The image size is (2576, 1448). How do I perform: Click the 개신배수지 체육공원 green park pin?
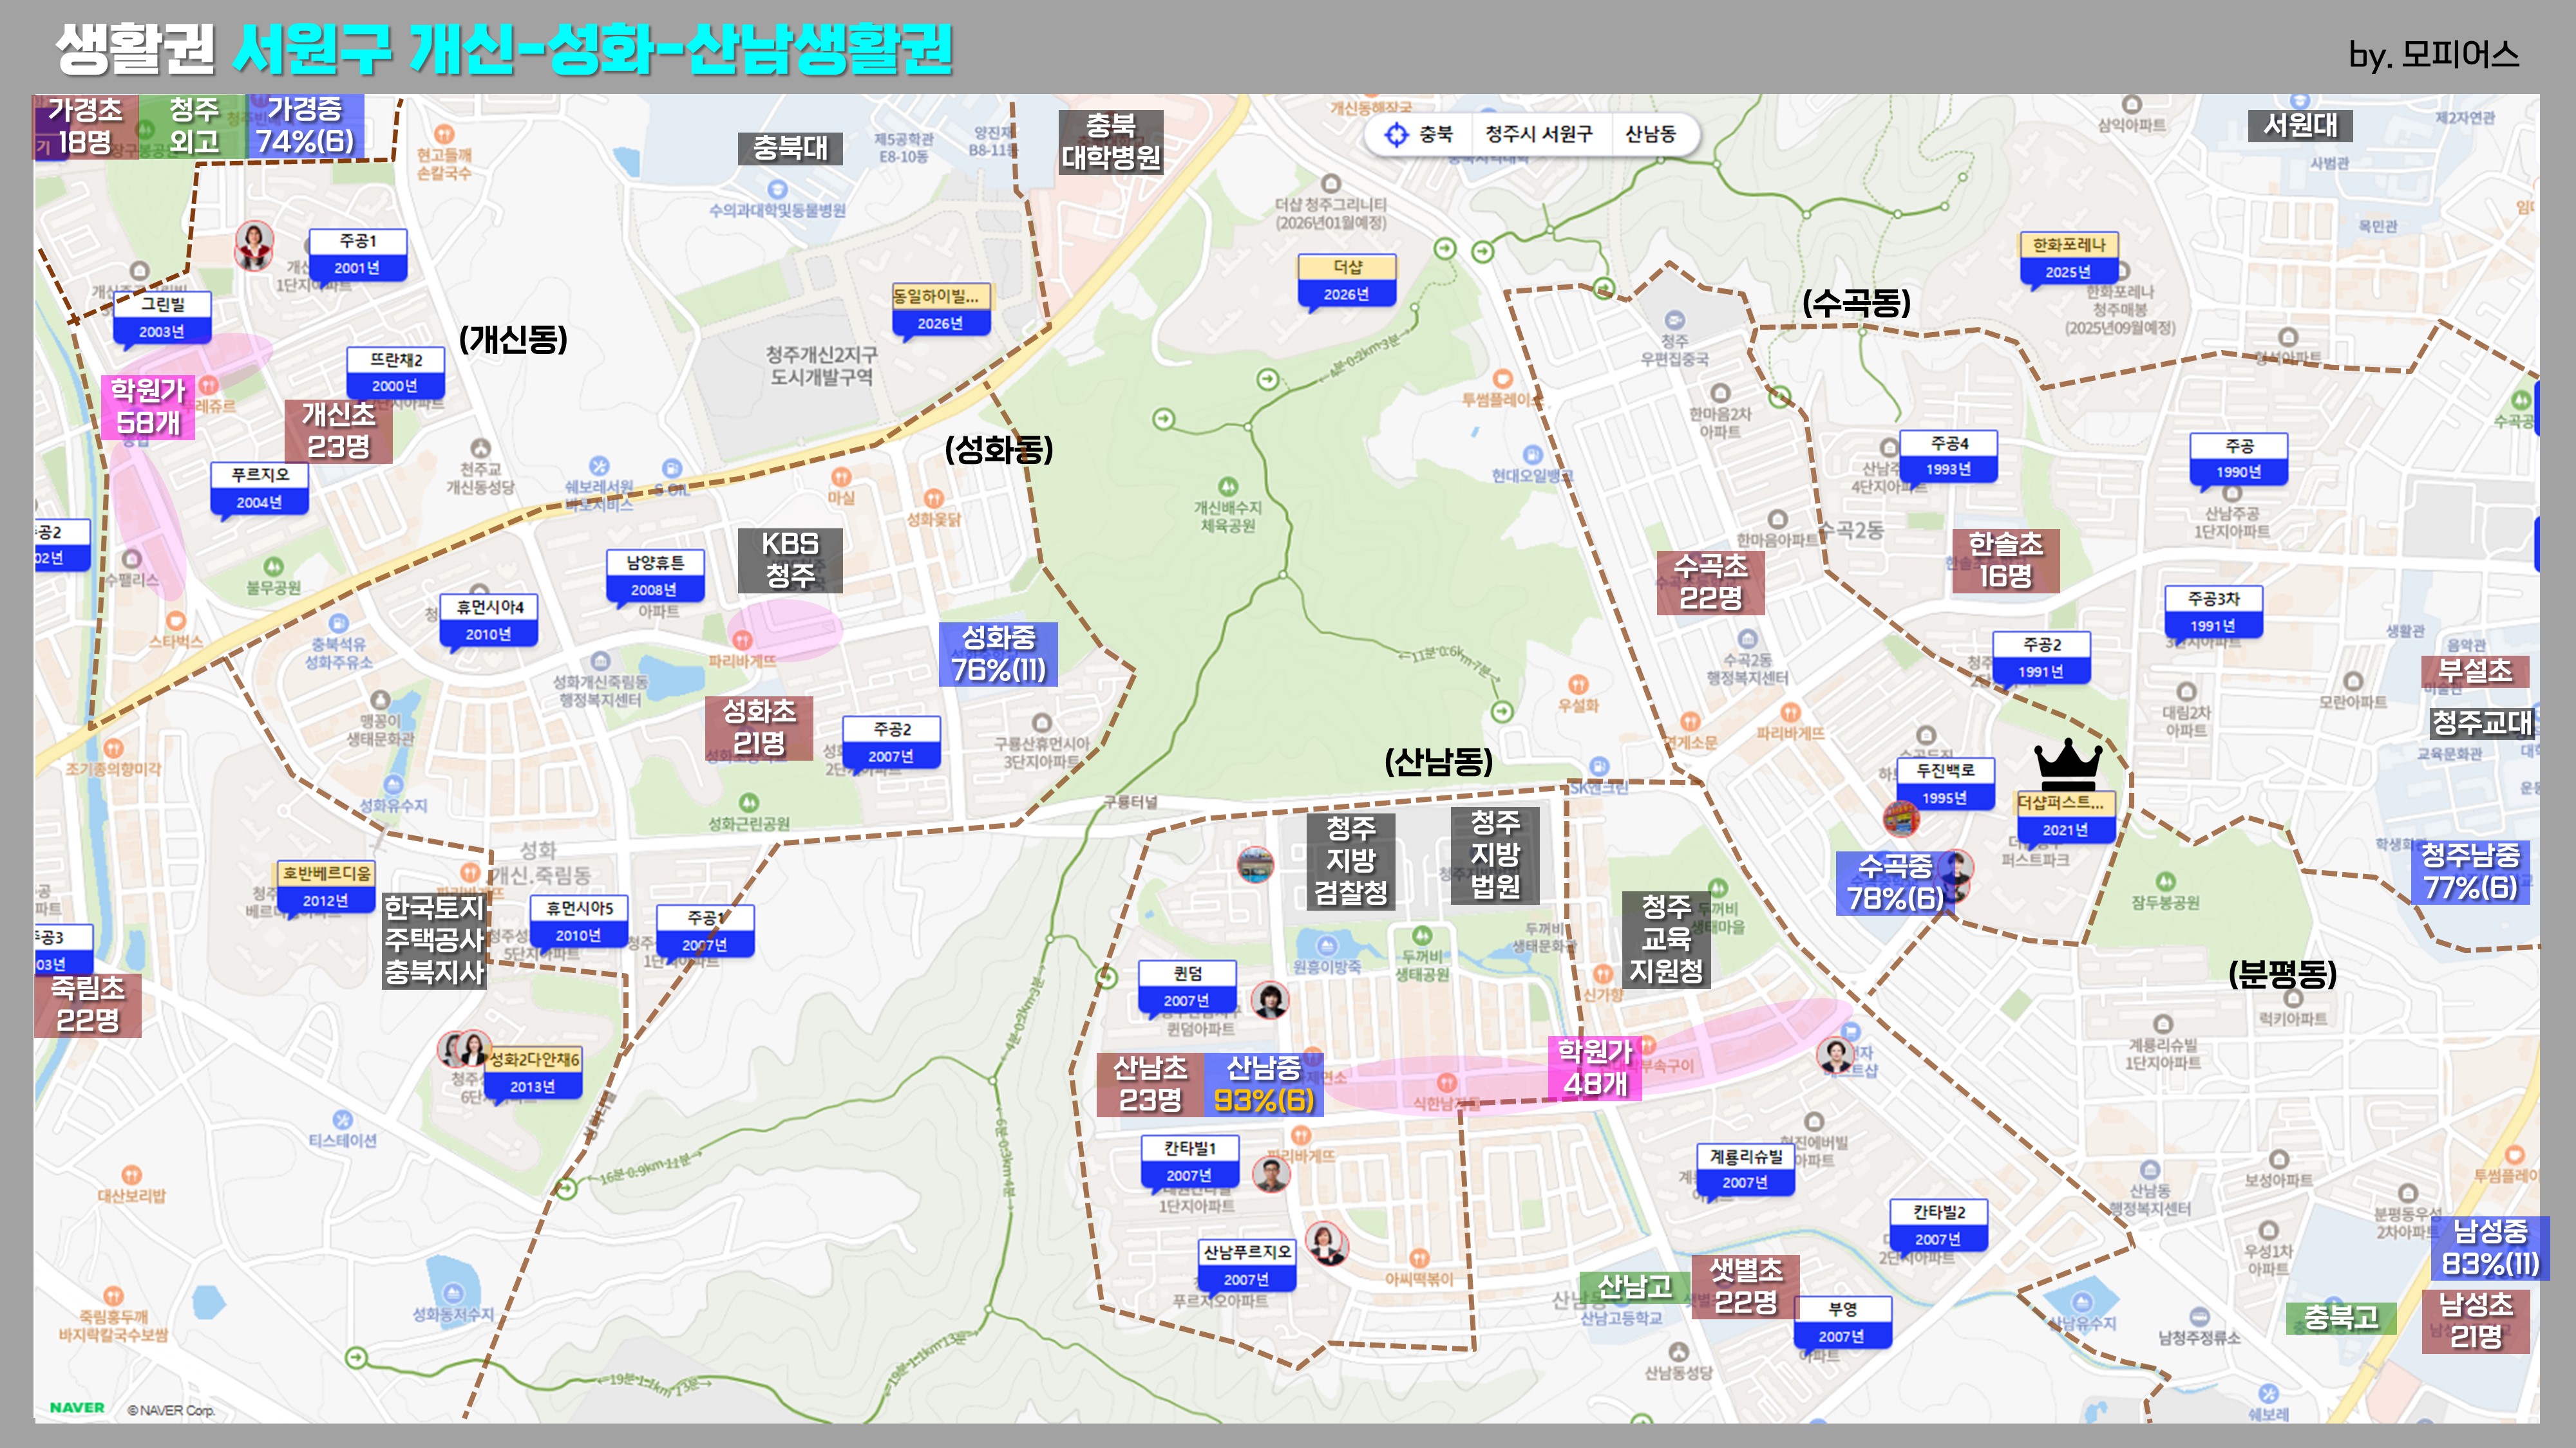[x=1228, y=486]
